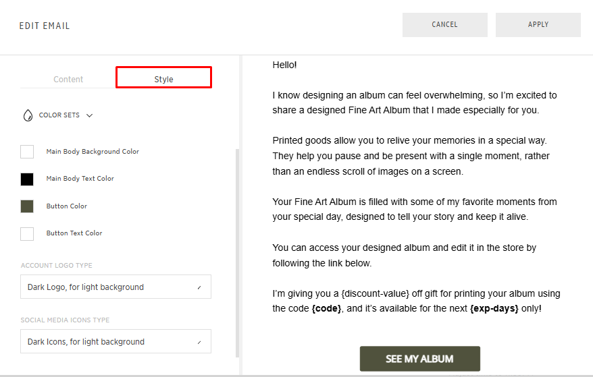
Task: Click the Main Body Text Color label
Action: pyautogui.click(x=80, y=179)
